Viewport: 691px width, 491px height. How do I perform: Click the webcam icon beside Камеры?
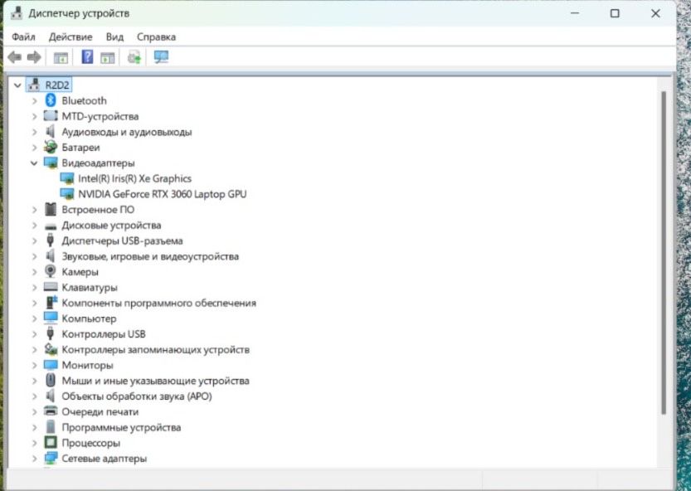51,271
